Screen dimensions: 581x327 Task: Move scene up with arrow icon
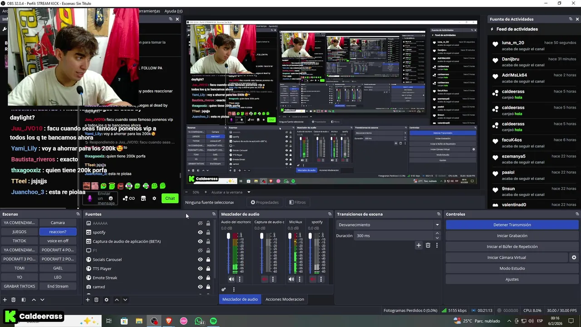click(34, 300)
